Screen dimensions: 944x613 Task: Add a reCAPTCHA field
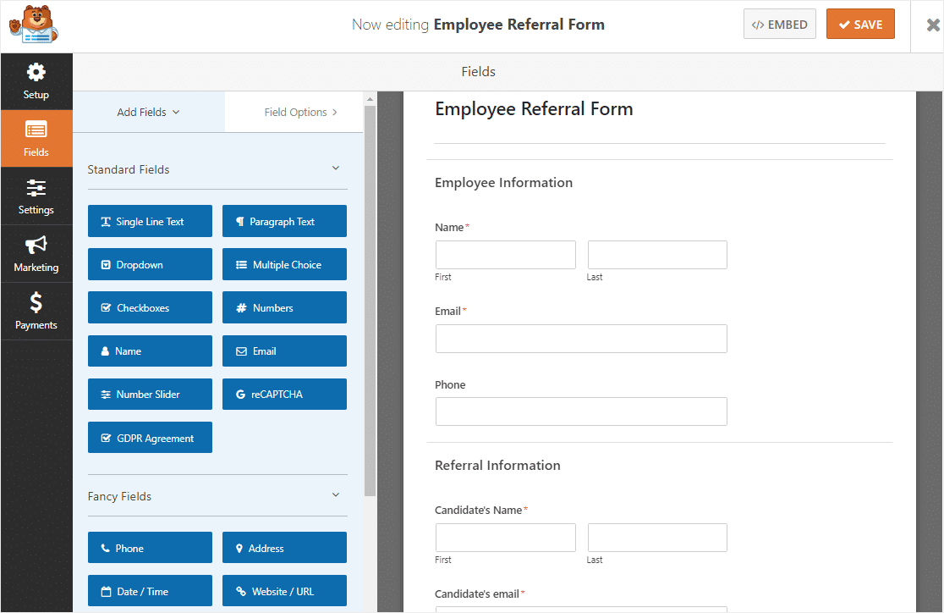[284, 395]
